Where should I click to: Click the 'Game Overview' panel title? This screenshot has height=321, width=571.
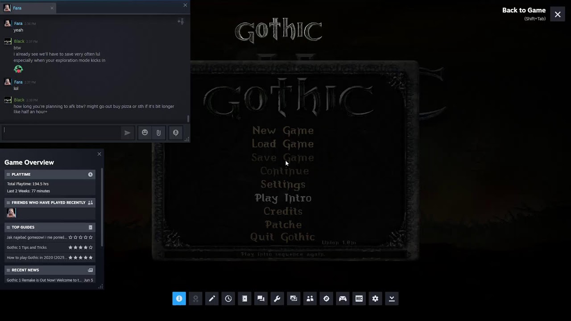pos(29,162)
